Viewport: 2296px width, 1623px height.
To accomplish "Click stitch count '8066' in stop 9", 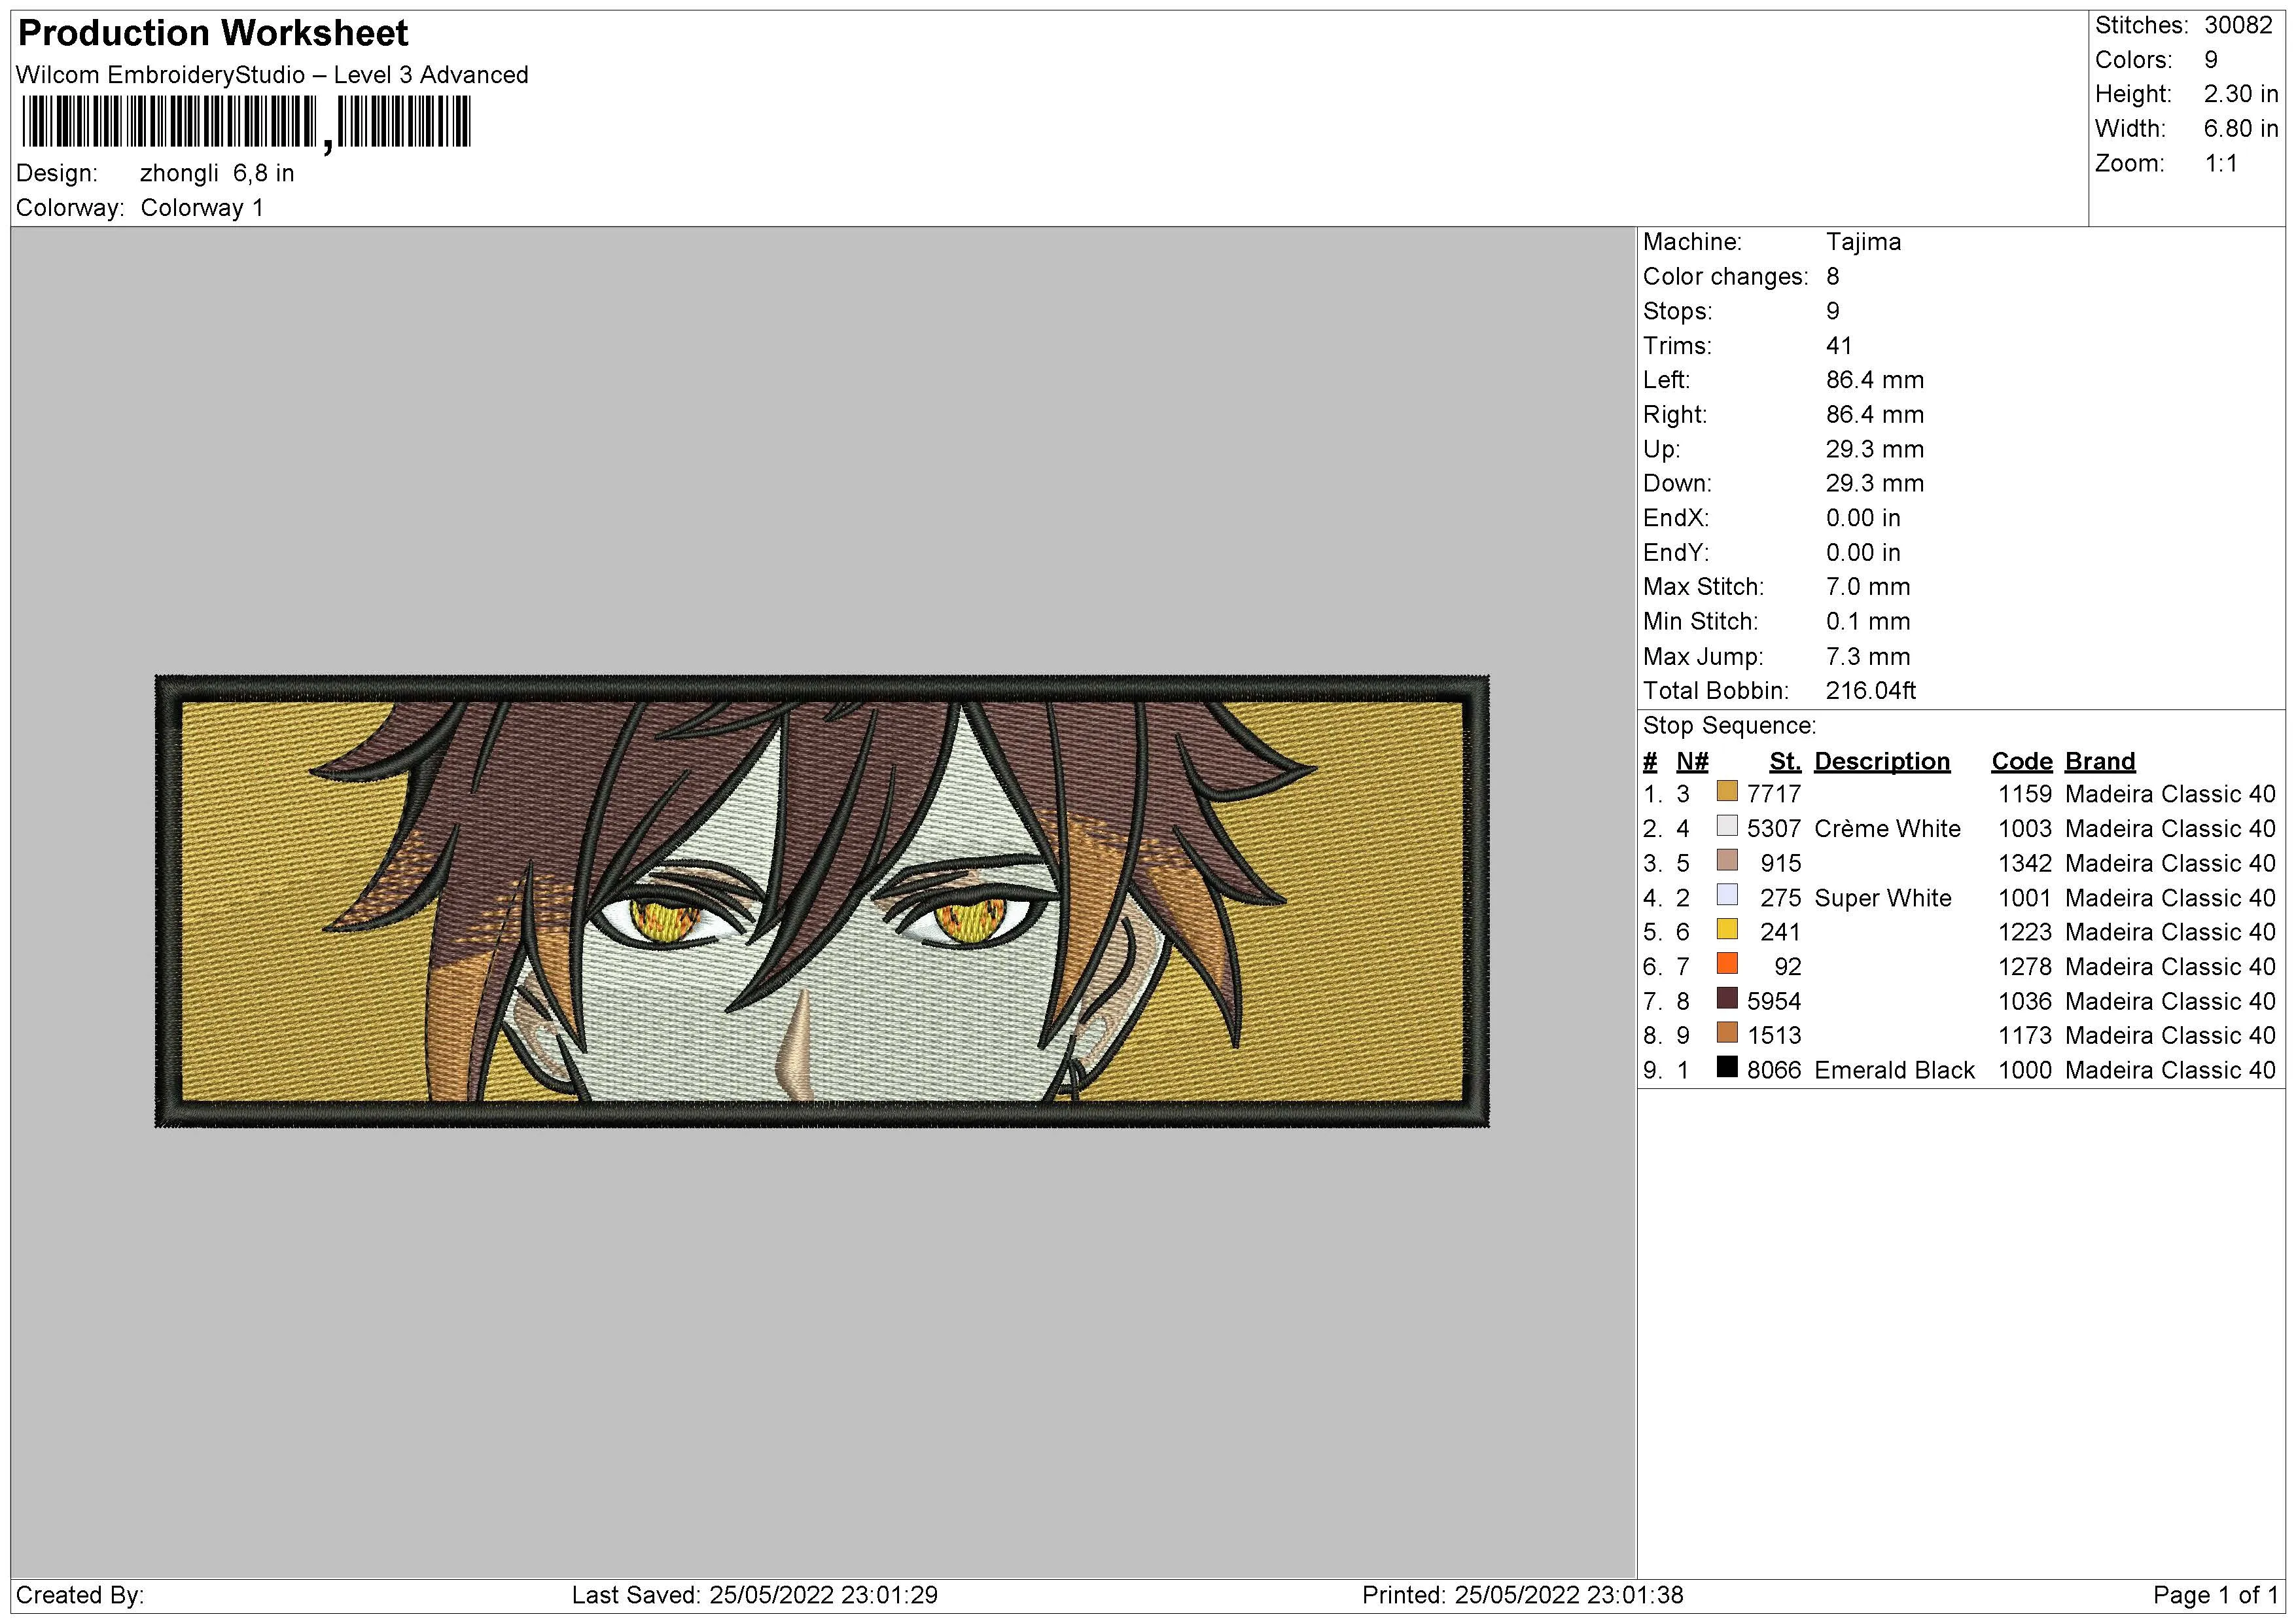I will [x=1774, y=1070].
